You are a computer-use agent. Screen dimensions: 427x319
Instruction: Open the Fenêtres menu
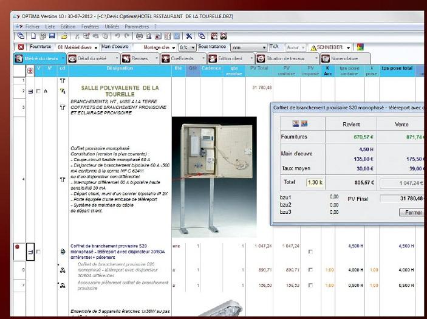(x=90, y=26)
